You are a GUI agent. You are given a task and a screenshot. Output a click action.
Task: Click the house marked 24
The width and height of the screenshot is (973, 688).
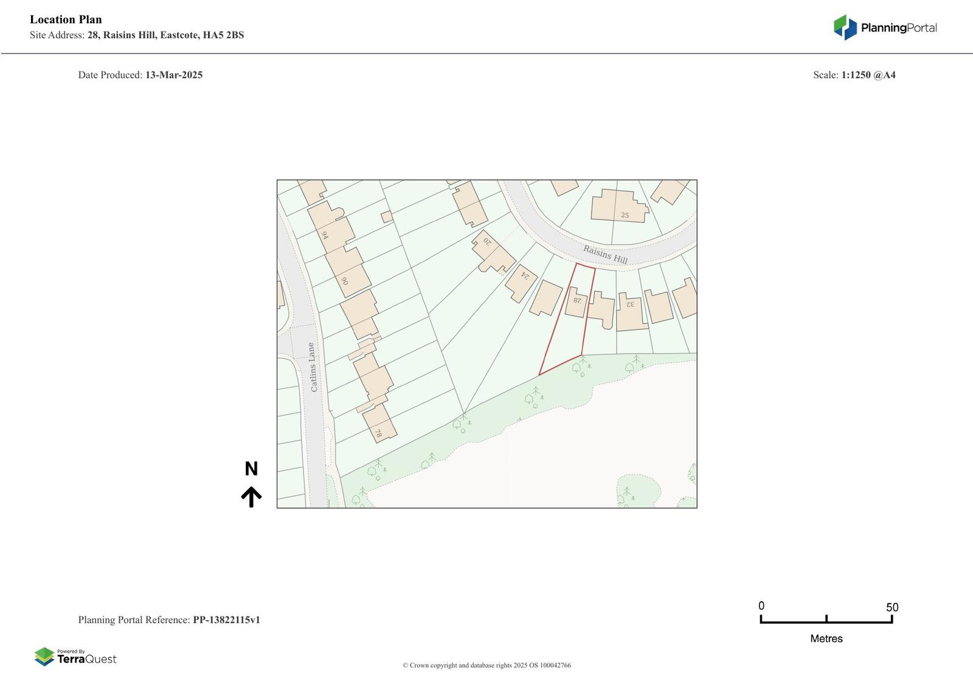[x=522, y=282]
